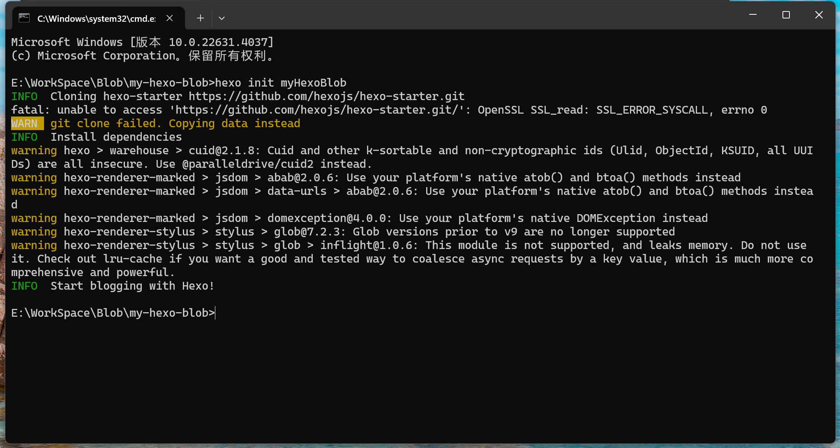Click 'git clone failed. Copying data instead' text
The image size is (840, 448).
coord(175,123)
